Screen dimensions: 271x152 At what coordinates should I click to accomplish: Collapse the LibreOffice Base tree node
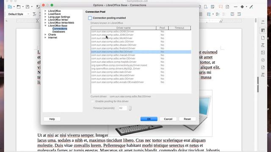[45, 25]
